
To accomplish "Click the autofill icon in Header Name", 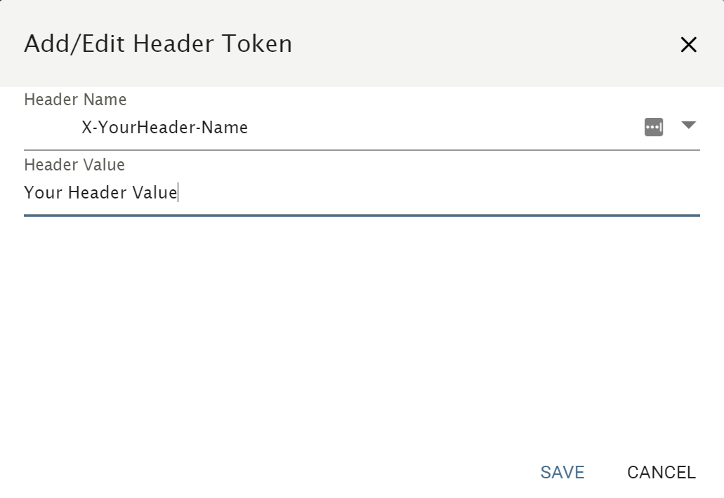I will coord(654,127).
